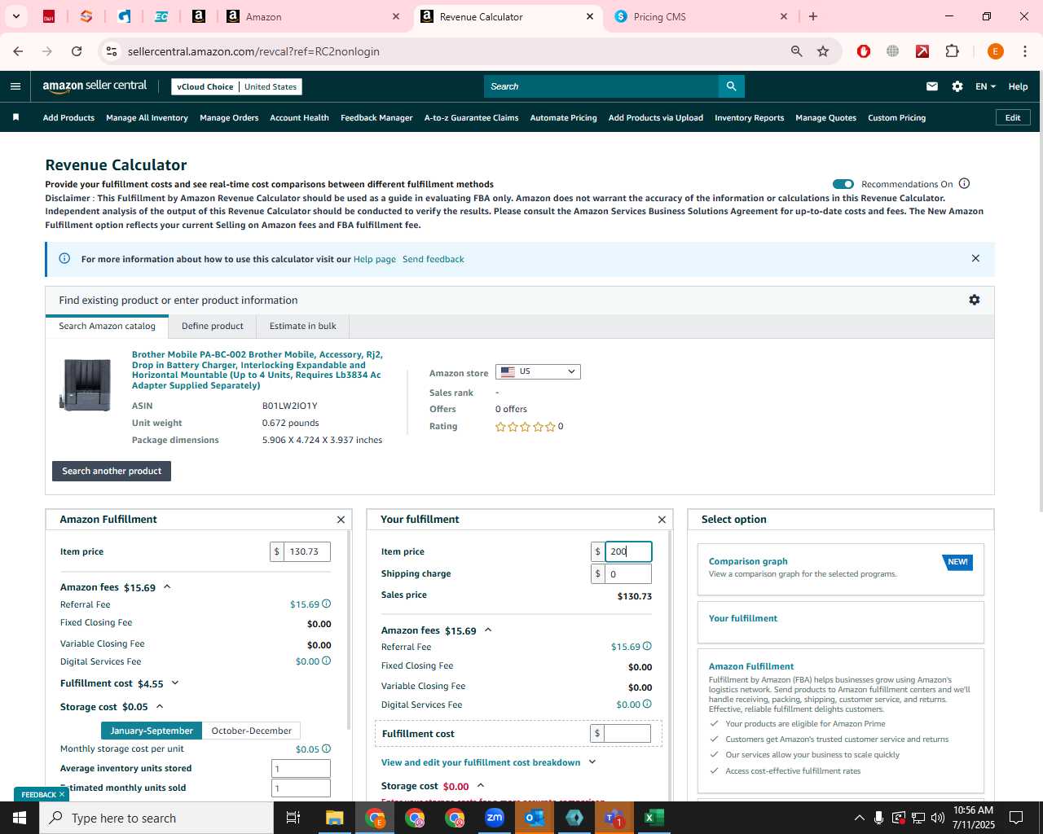Collapse Storage cost $0.05 section
The image size is (1043, 834).
click(x=160, y=706)
